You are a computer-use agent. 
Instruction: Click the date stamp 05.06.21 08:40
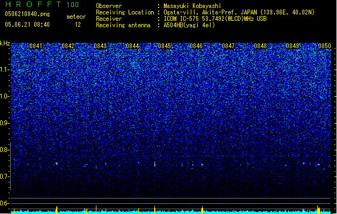[27, 25]
